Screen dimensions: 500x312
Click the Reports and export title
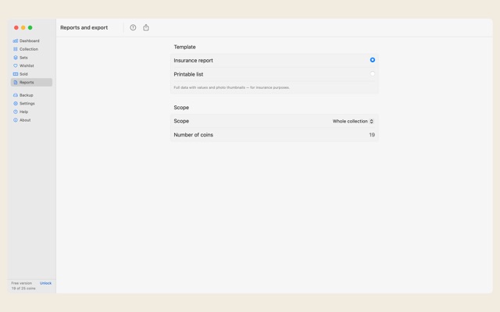pos(84,28)
